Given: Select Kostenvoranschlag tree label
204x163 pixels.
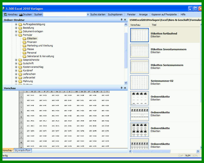Looking at the screenshot, I should [x=33, y=67].
